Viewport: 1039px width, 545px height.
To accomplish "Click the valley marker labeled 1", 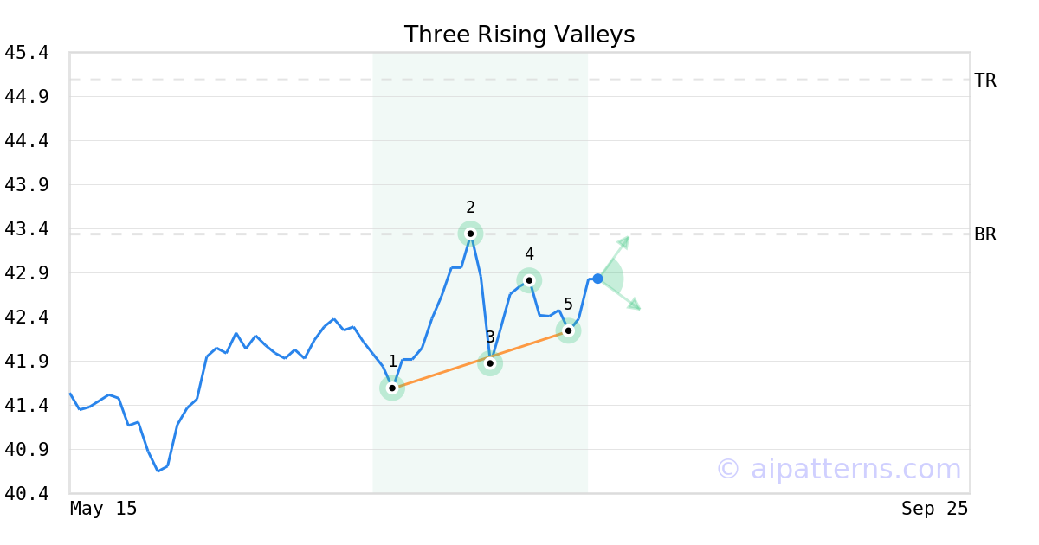I will 392,388.
